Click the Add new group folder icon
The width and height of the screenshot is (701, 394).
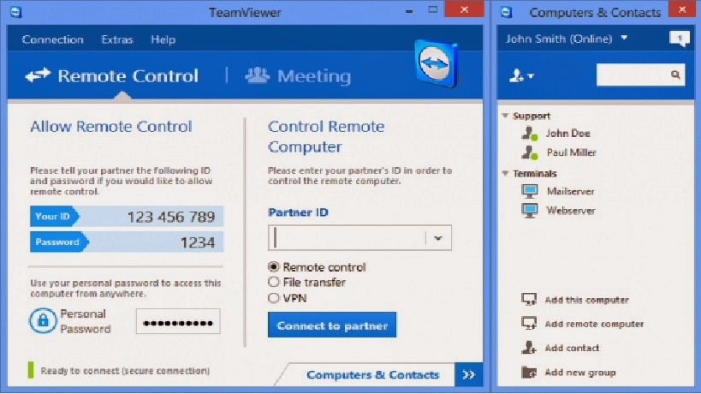[529, 372]
